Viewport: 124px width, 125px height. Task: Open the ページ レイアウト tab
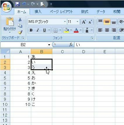click(x=61, y=12)
